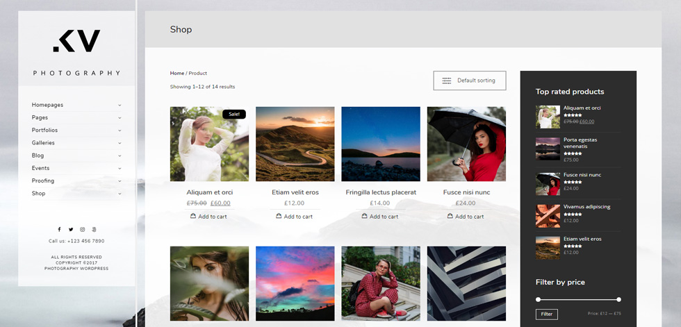Click the phone number +123 456 7890
This screenshot has height=327, width=681.
86,241
